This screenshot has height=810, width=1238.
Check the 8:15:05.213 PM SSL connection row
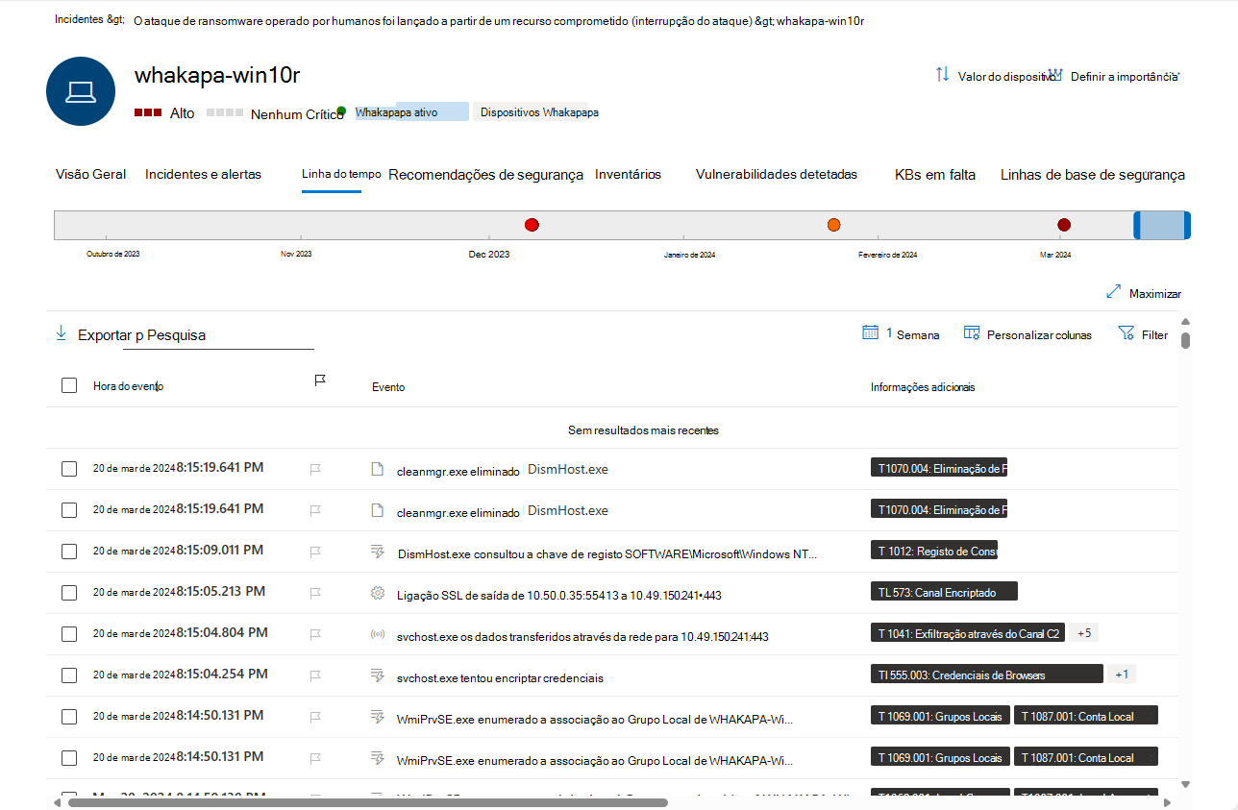click(x=69, y=593)
